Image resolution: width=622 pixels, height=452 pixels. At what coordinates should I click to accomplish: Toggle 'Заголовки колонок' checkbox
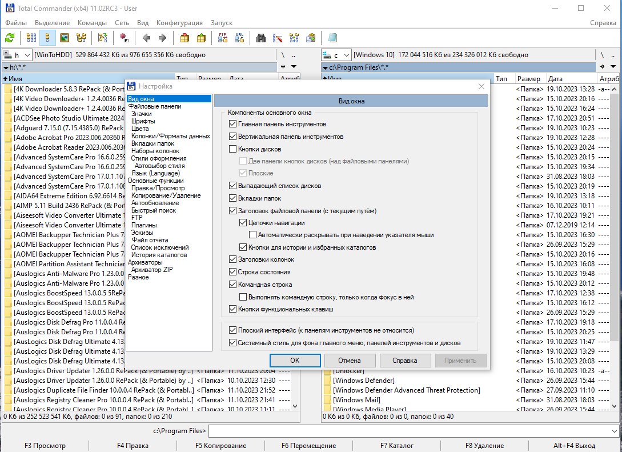coord(233,259)
